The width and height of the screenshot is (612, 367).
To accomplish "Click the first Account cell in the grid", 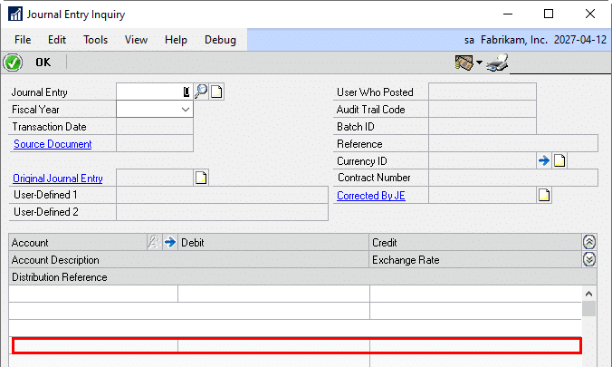I will [x=93, y=294].
